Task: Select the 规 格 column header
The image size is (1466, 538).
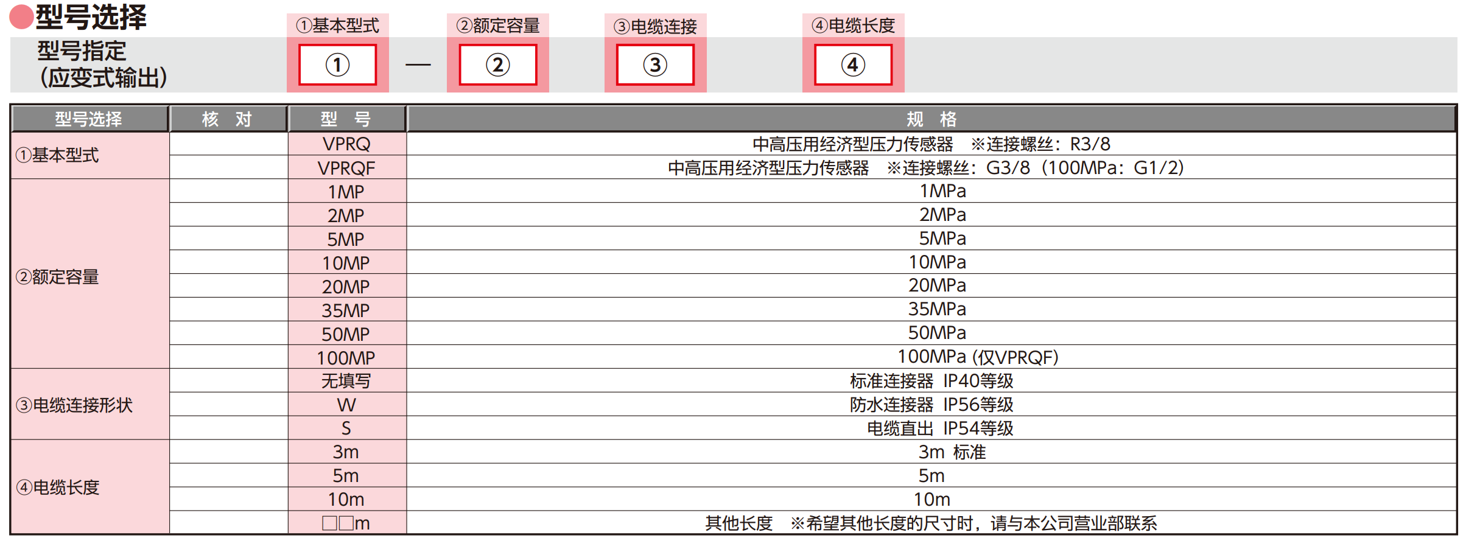Action: click(931, 119)
